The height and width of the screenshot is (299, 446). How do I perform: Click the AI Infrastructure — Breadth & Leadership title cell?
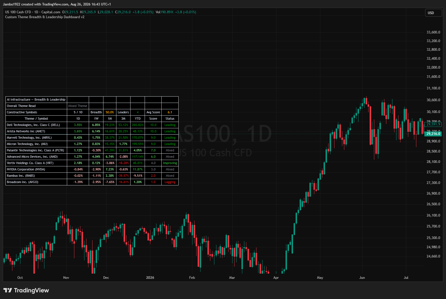36,99
